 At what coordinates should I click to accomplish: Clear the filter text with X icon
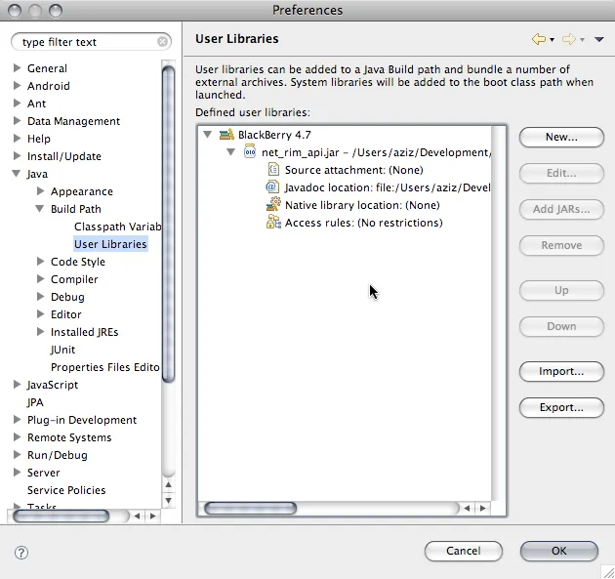[x=162, y=42]
